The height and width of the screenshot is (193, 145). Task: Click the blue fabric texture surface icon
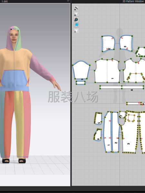tap(76, 25)
